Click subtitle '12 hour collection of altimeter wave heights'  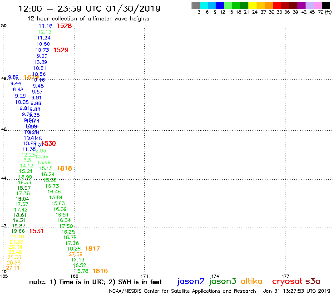[89, 19]
